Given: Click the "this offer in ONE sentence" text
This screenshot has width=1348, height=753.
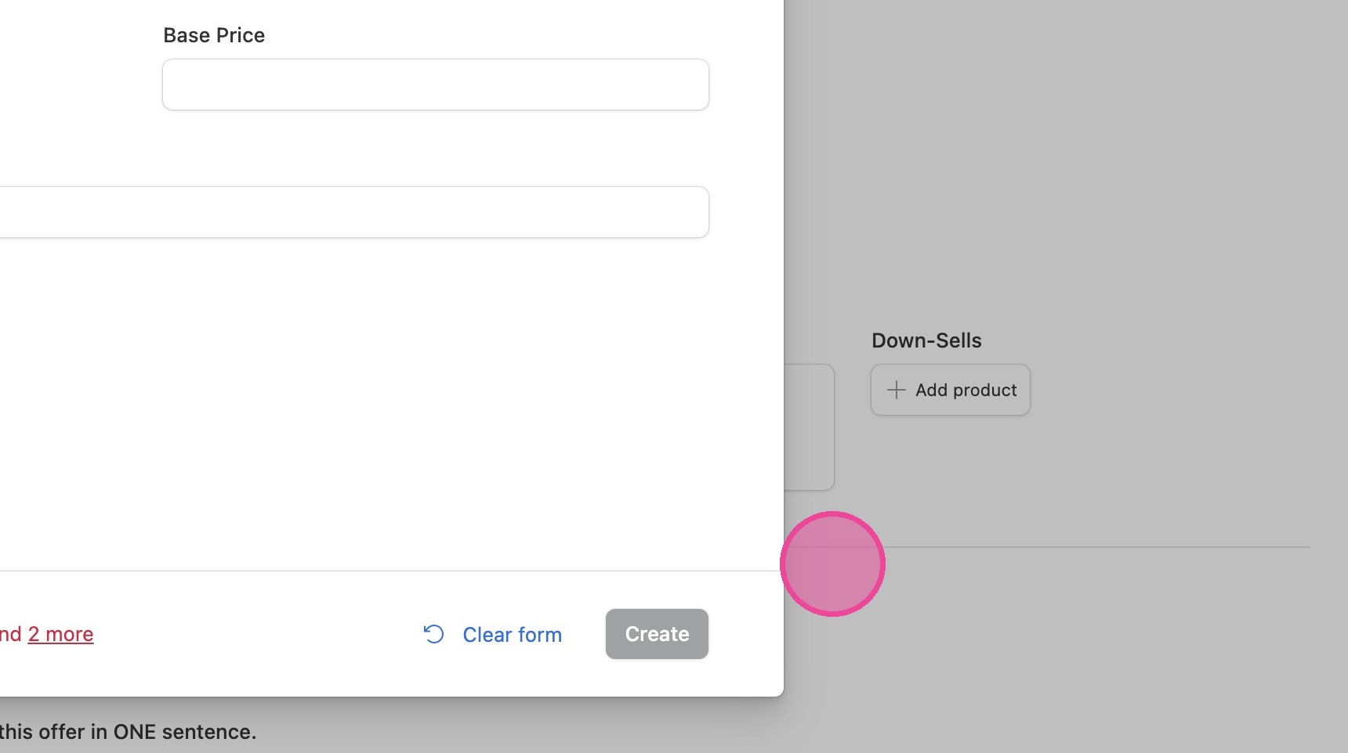Looking at the screenshot, I should [x=128, y=732].
